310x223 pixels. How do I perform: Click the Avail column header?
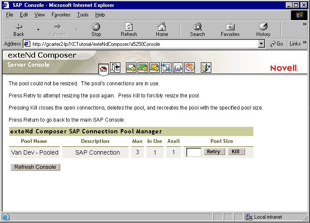click(174, 141)
